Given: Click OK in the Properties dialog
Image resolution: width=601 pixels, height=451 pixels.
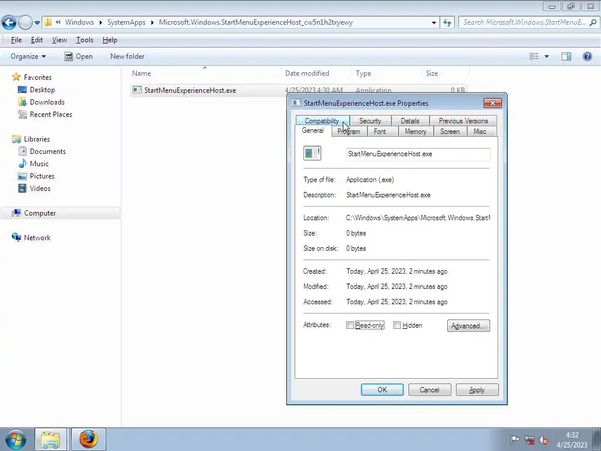Looking at the screenshot, I should point(382,390).
